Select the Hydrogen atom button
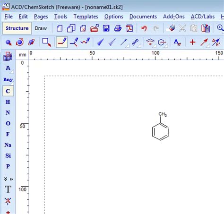Viewport: 224px width, 214px height. 8,102
